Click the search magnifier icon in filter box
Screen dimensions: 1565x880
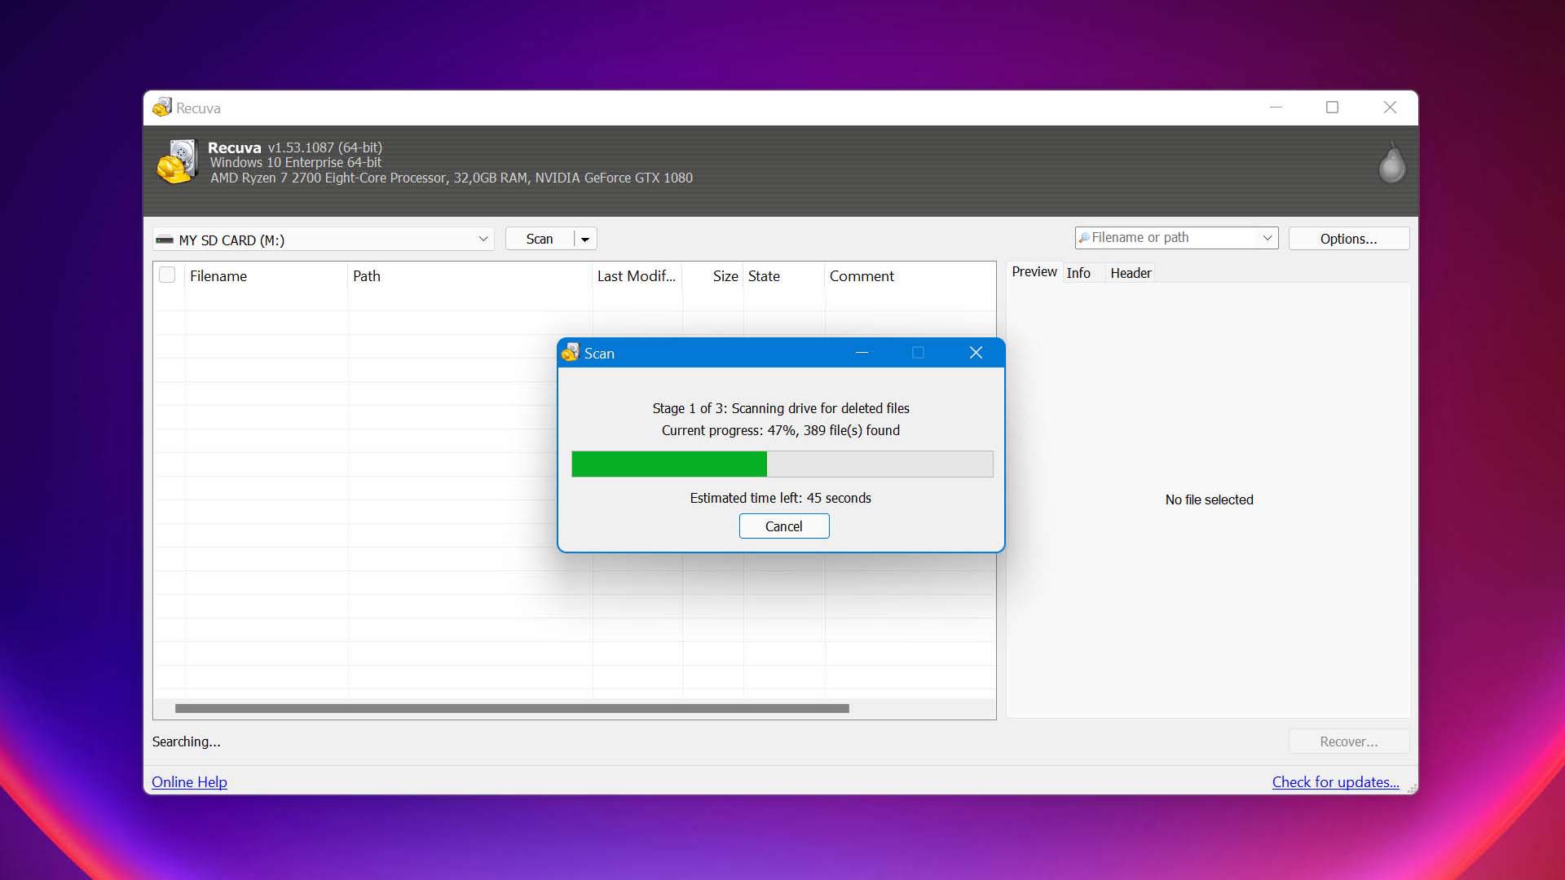(x=1084, y=238)
